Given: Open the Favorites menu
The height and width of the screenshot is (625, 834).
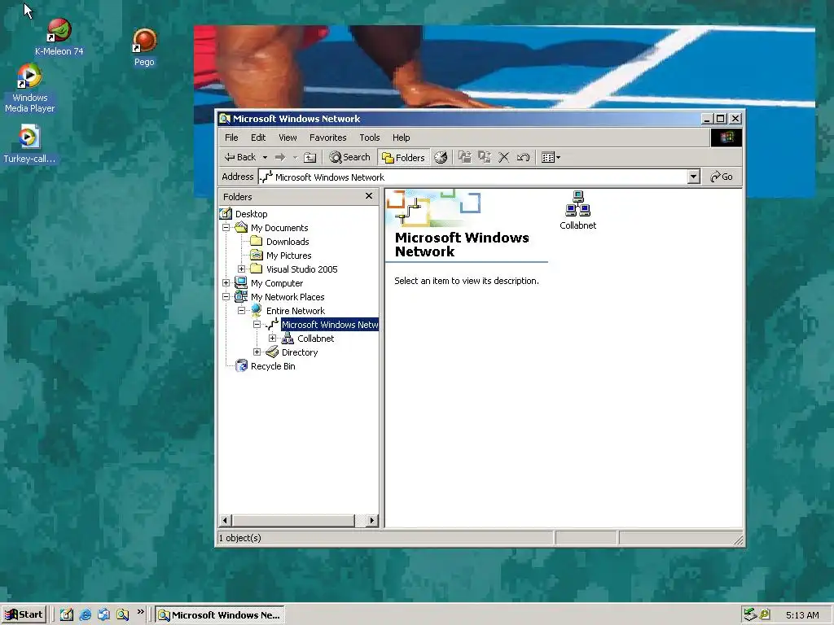Looking at the screenshot, I should pyautogui.click(x=327, y=138).
